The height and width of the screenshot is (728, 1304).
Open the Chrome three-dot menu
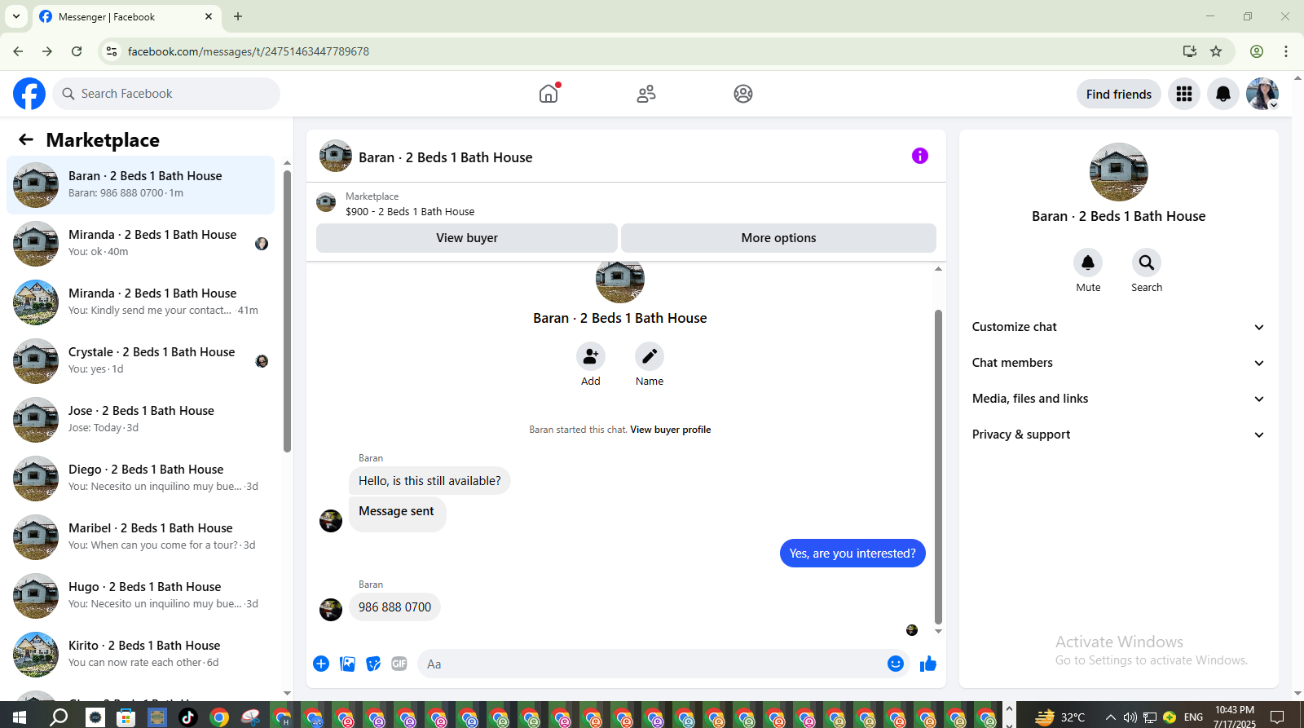pos(1286,51)
